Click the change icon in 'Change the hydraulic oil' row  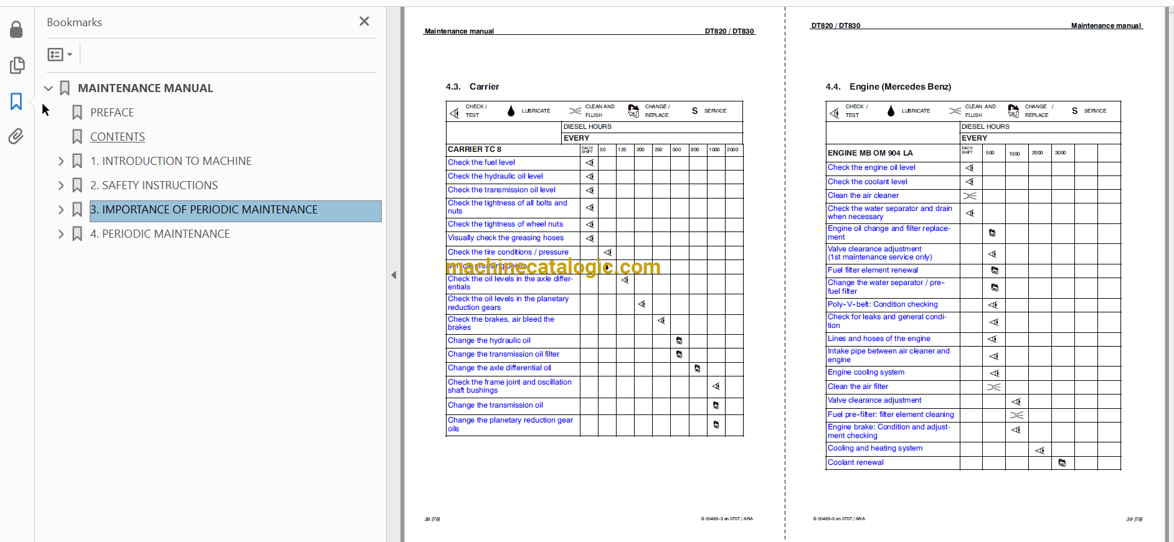[x=679, y=340]
